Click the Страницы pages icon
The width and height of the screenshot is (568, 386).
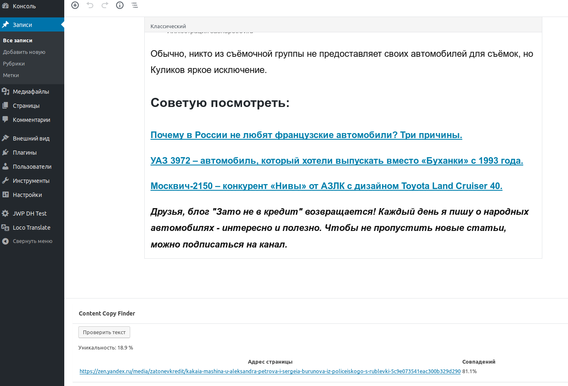5,106
